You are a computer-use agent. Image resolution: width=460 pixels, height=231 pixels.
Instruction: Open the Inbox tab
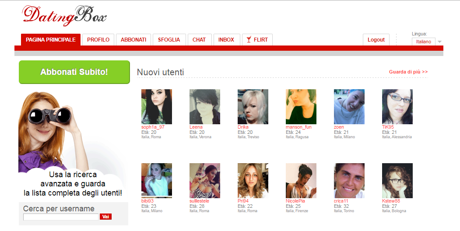226,40
